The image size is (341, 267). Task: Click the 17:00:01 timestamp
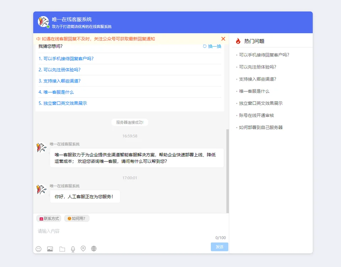[x=130, y=178]
